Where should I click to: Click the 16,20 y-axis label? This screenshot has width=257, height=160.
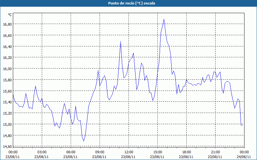pyautogui.click(x=7, y=58)
